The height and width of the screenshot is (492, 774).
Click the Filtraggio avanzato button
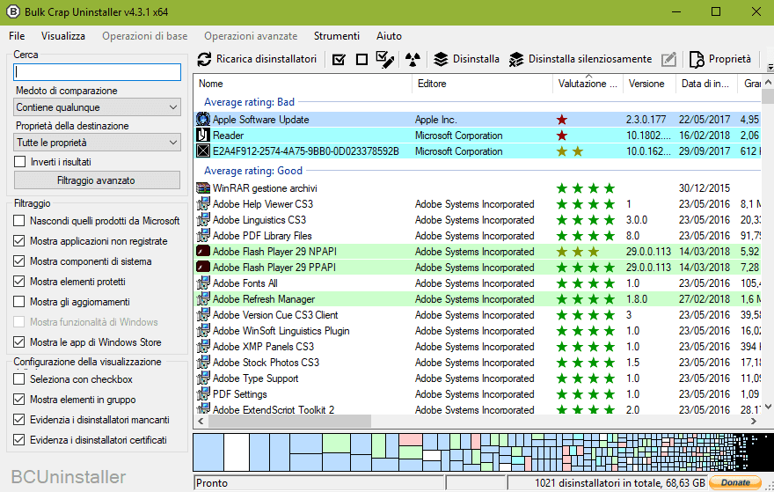coord(97,180)
